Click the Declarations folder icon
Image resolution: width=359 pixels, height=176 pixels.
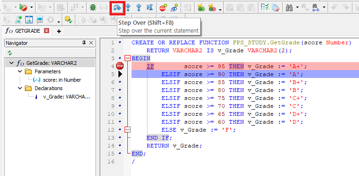[28, 88]
